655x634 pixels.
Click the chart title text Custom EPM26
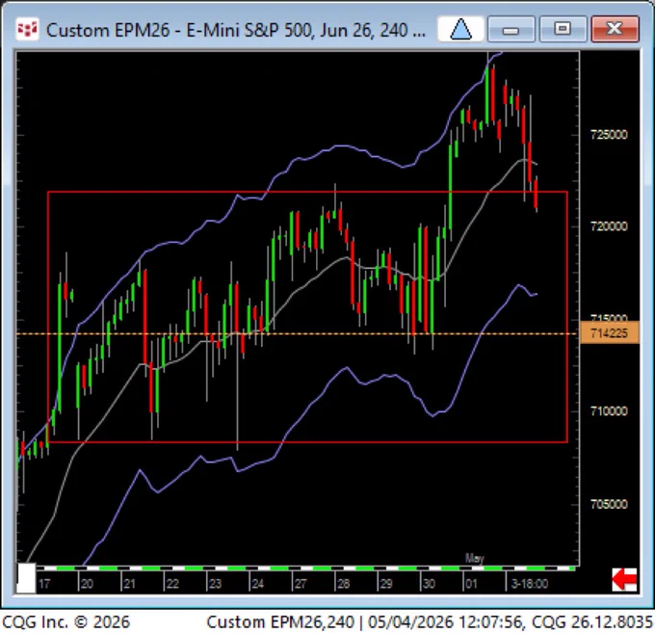click(x=108, y=30)
